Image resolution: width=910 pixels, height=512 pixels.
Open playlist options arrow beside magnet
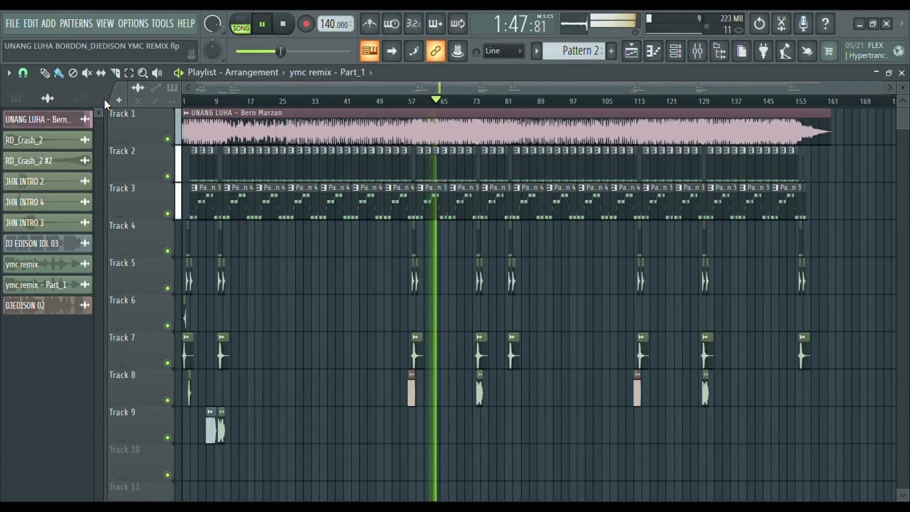click(x=9, y=73)
